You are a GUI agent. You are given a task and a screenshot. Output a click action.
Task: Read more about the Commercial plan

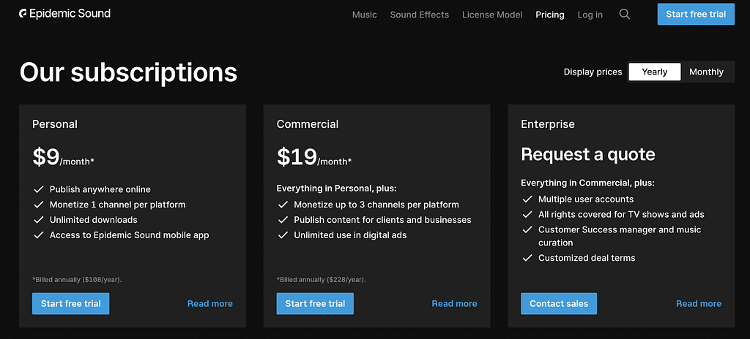(x=454, y=303)
